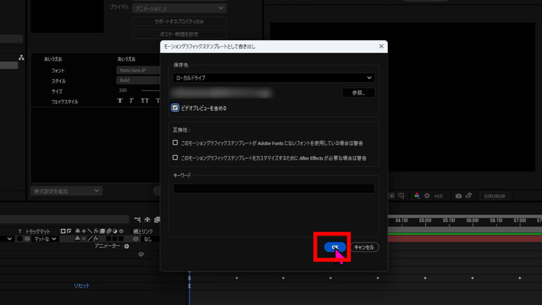542x305 pixels.
Task: Click the reset exposure aperture icon
Action: pos(427,196)
